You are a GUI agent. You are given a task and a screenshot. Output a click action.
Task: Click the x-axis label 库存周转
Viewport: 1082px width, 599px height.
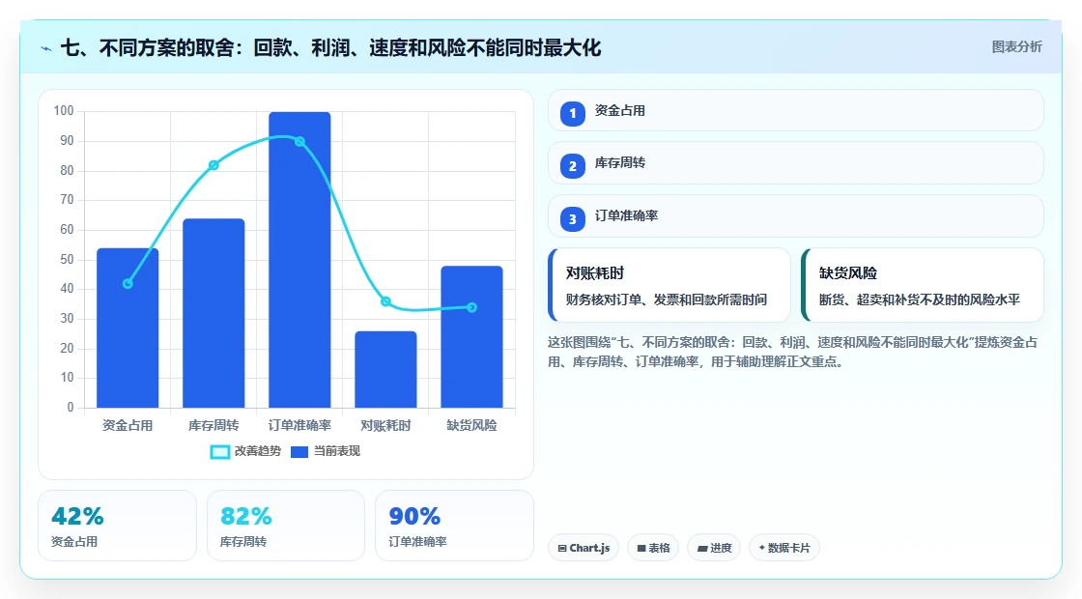pyautogui.click(x=214, y=425)
